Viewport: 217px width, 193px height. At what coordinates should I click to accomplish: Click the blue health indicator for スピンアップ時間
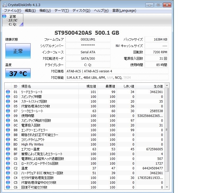[8, 96]
